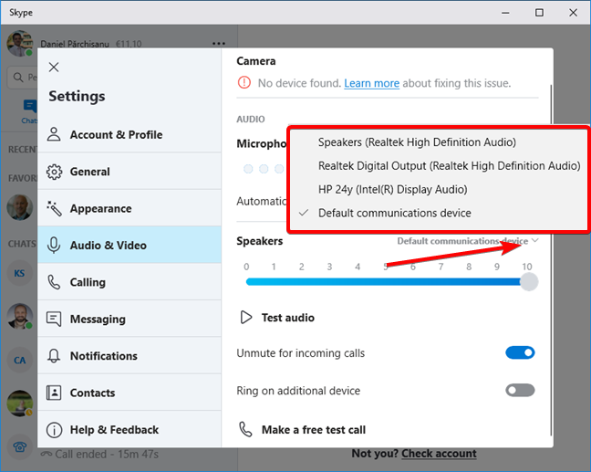The image size is (591, 472).
Task: Open the More options three dots menu
Action: click(x=219, y=44)
